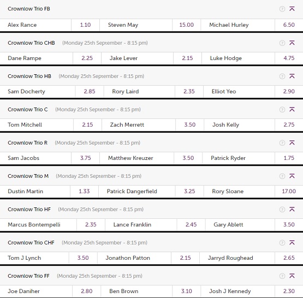The image size is (303, 298).
Task: Show help for Crownlow Trio FF market
Action: click(x=282, y=276)
